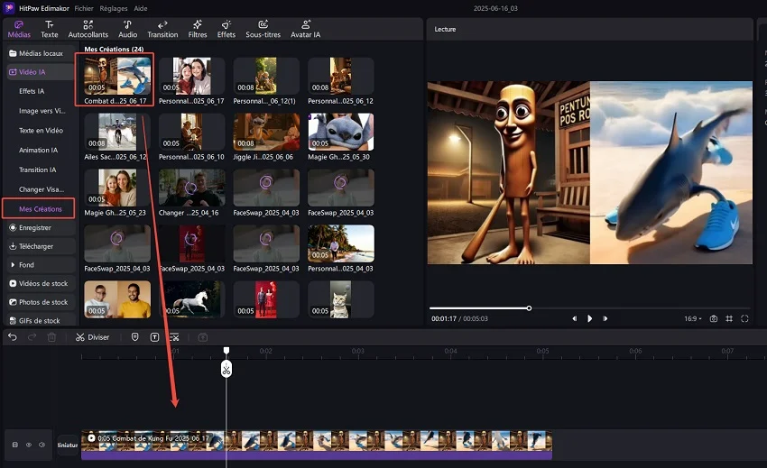Open the Avatar IA tool
Image resolution: width=767 pixels, height=468 pixels.
(x=306, y=29)
